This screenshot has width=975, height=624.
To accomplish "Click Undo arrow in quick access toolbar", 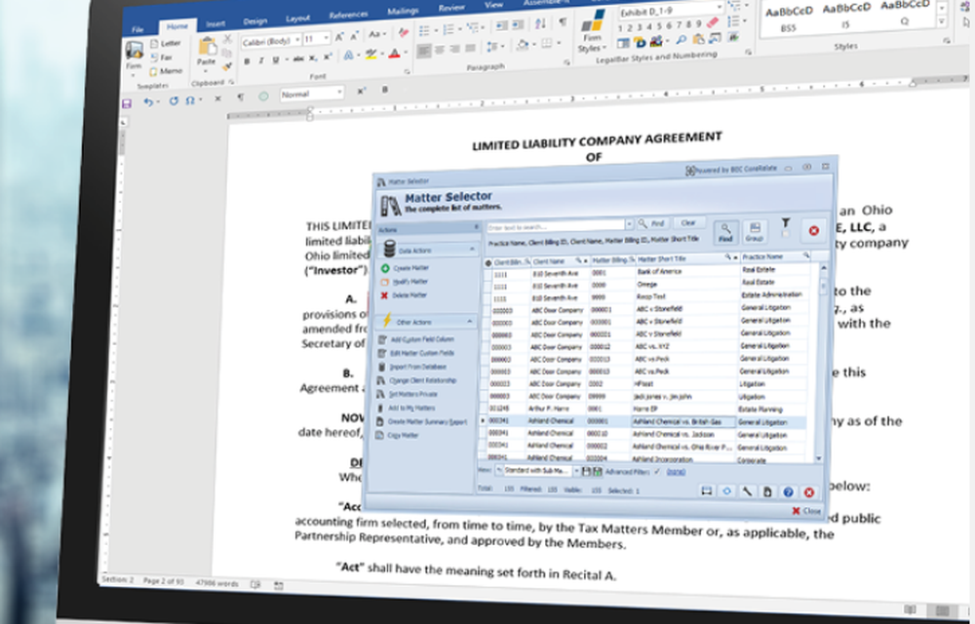I will [148, 102].
